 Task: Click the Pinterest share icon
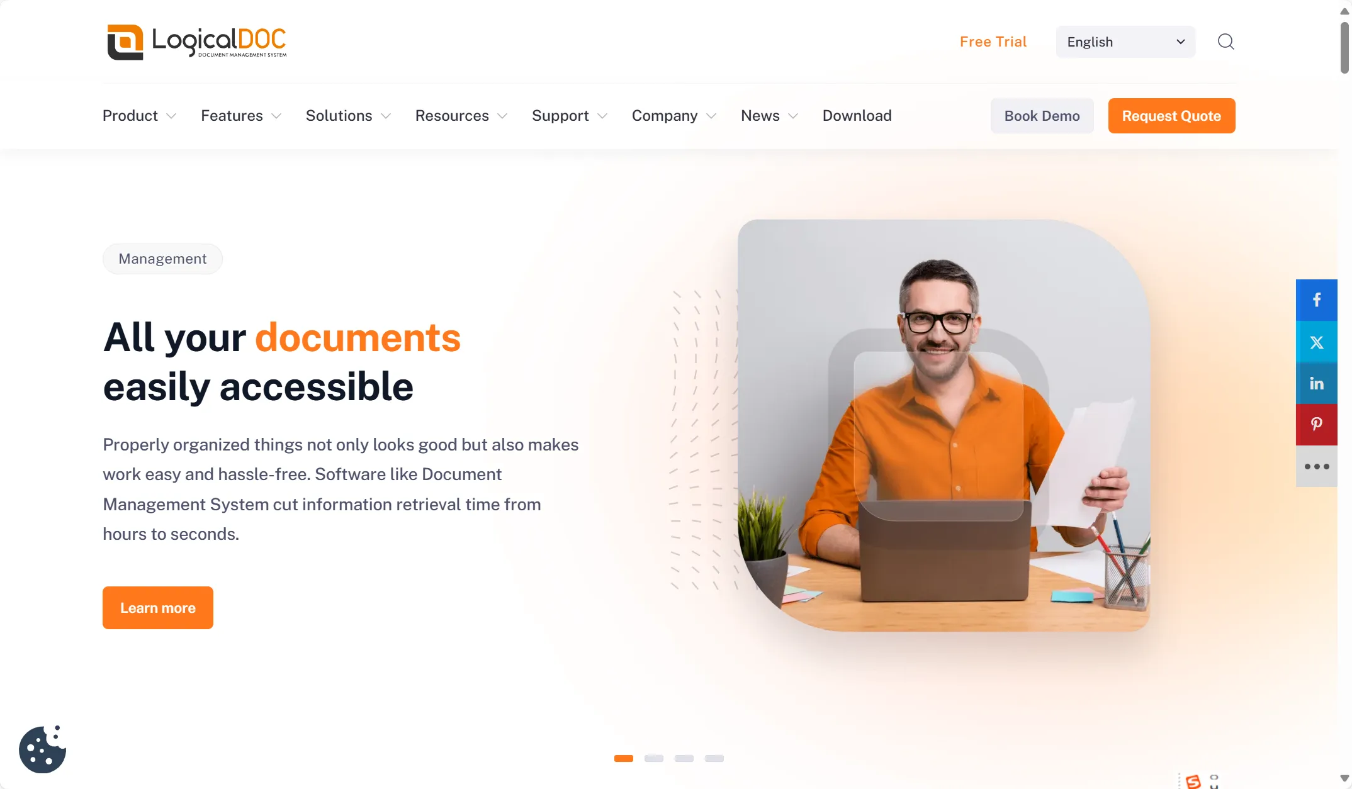tap(1315, 425)
